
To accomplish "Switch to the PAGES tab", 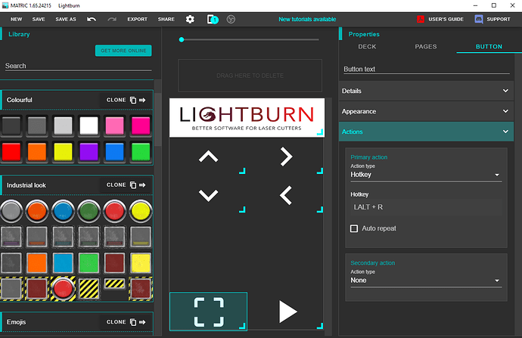I will pyautogui.click(x=425, y=47).
